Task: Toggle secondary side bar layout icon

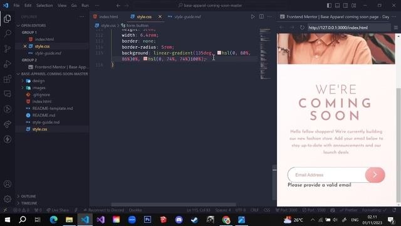Action: [x=345, y=6]
